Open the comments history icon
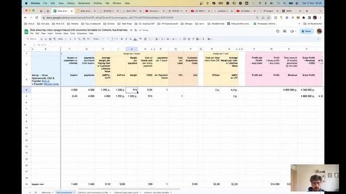Screen dimensions: 346x194 [285, 31]
